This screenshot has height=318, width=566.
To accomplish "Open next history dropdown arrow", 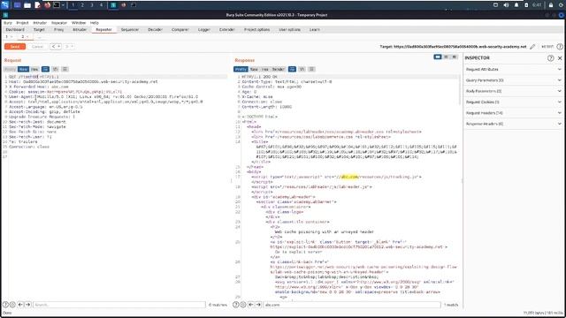I will click(x=73, y=47).
